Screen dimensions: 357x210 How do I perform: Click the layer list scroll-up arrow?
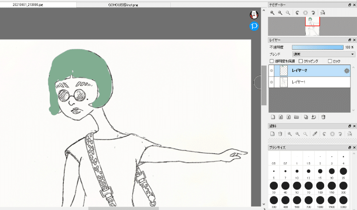point(354,68)
